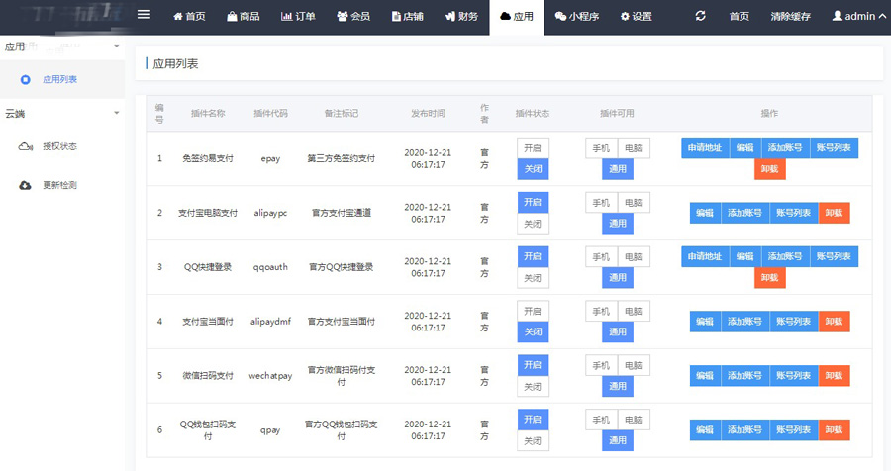Set 支付宝电脑支付 plugin status to 关闭
The image size is (891, 471).
click(533, 224)
